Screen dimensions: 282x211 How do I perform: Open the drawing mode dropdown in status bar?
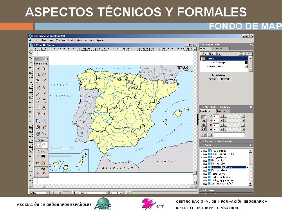[107, 193]
